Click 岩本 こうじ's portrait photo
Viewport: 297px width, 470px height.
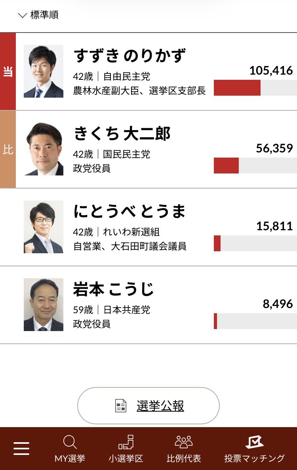[x=44, y=305]
